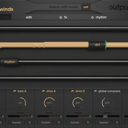Remove global compress with its X button

(117, 123)
